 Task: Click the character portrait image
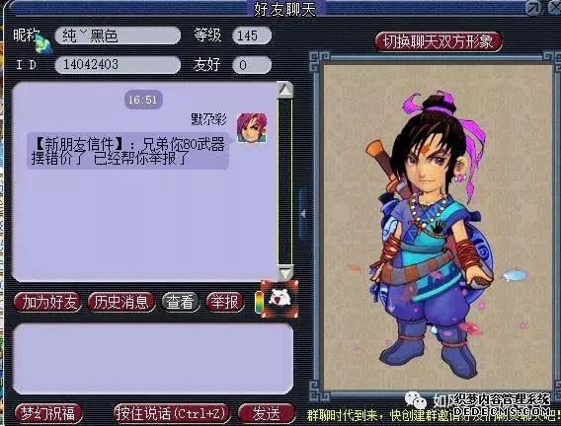coord(438,228)
